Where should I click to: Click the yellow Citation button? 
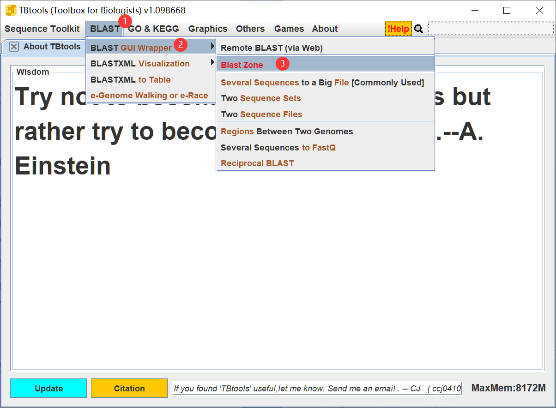click(129, 388)
